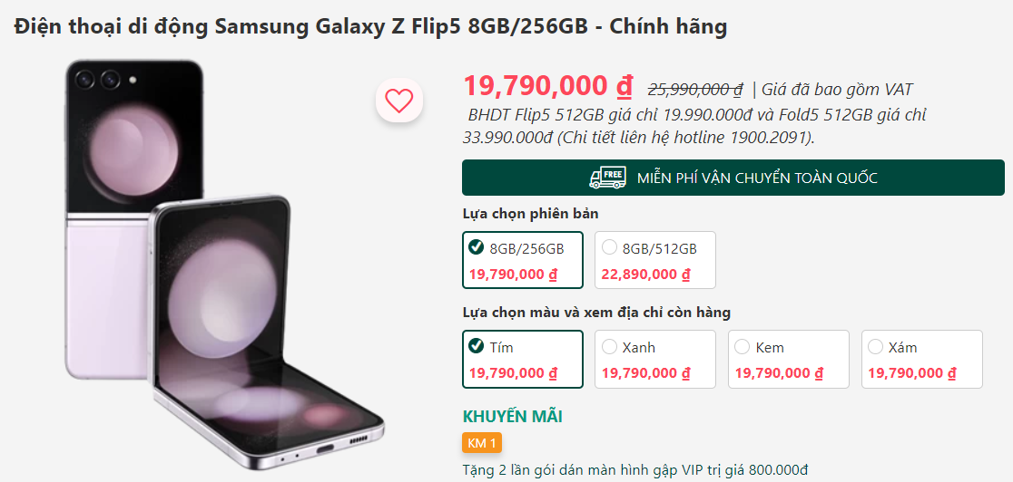Click the strikethrough original price 25,990,000 đ
This screenshot has width=1013, height=482.
[695, 89]
